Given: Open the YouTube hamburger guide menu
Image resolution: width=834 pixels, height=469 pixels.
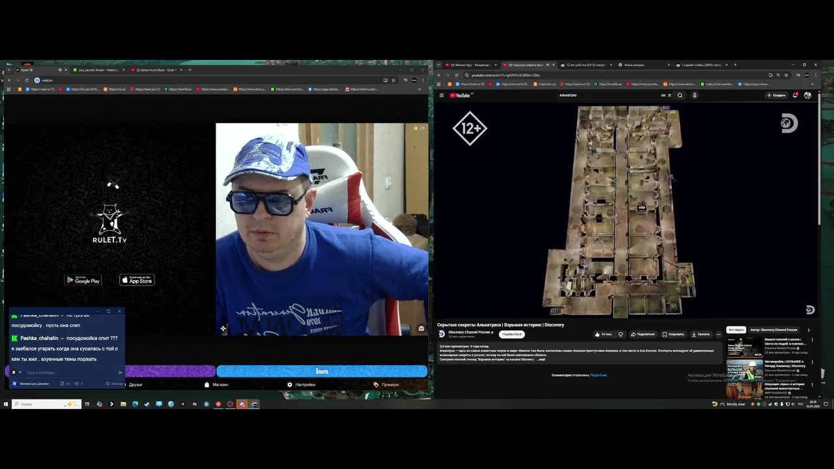Looking at the screenshot, I should coord(441,95).
